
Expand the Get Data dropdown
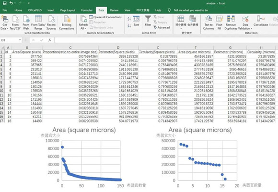(4, 28)
